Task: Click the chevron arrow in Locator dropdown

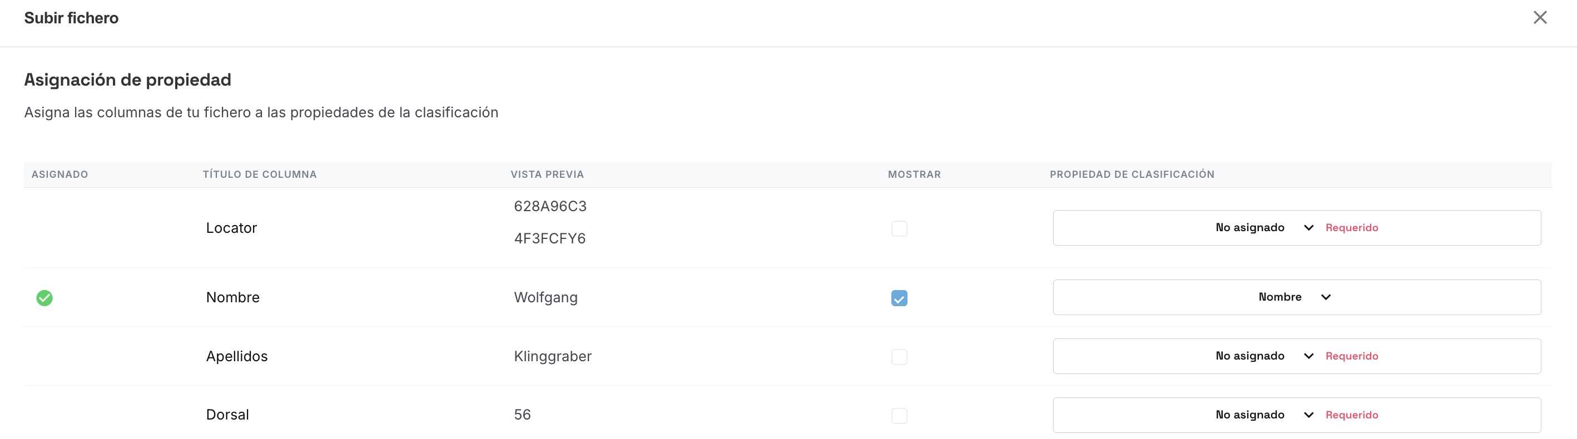Action: tap(1308, 228)
